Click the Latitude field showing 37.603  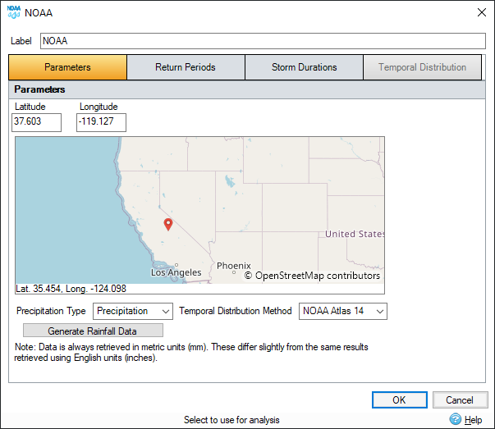37,122
